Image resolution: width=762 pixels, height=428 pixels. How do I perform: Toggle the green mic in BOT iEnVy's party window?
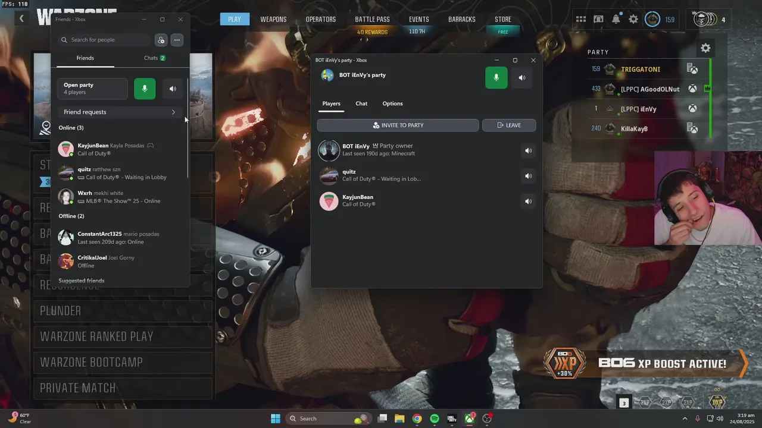click(496, 77)
